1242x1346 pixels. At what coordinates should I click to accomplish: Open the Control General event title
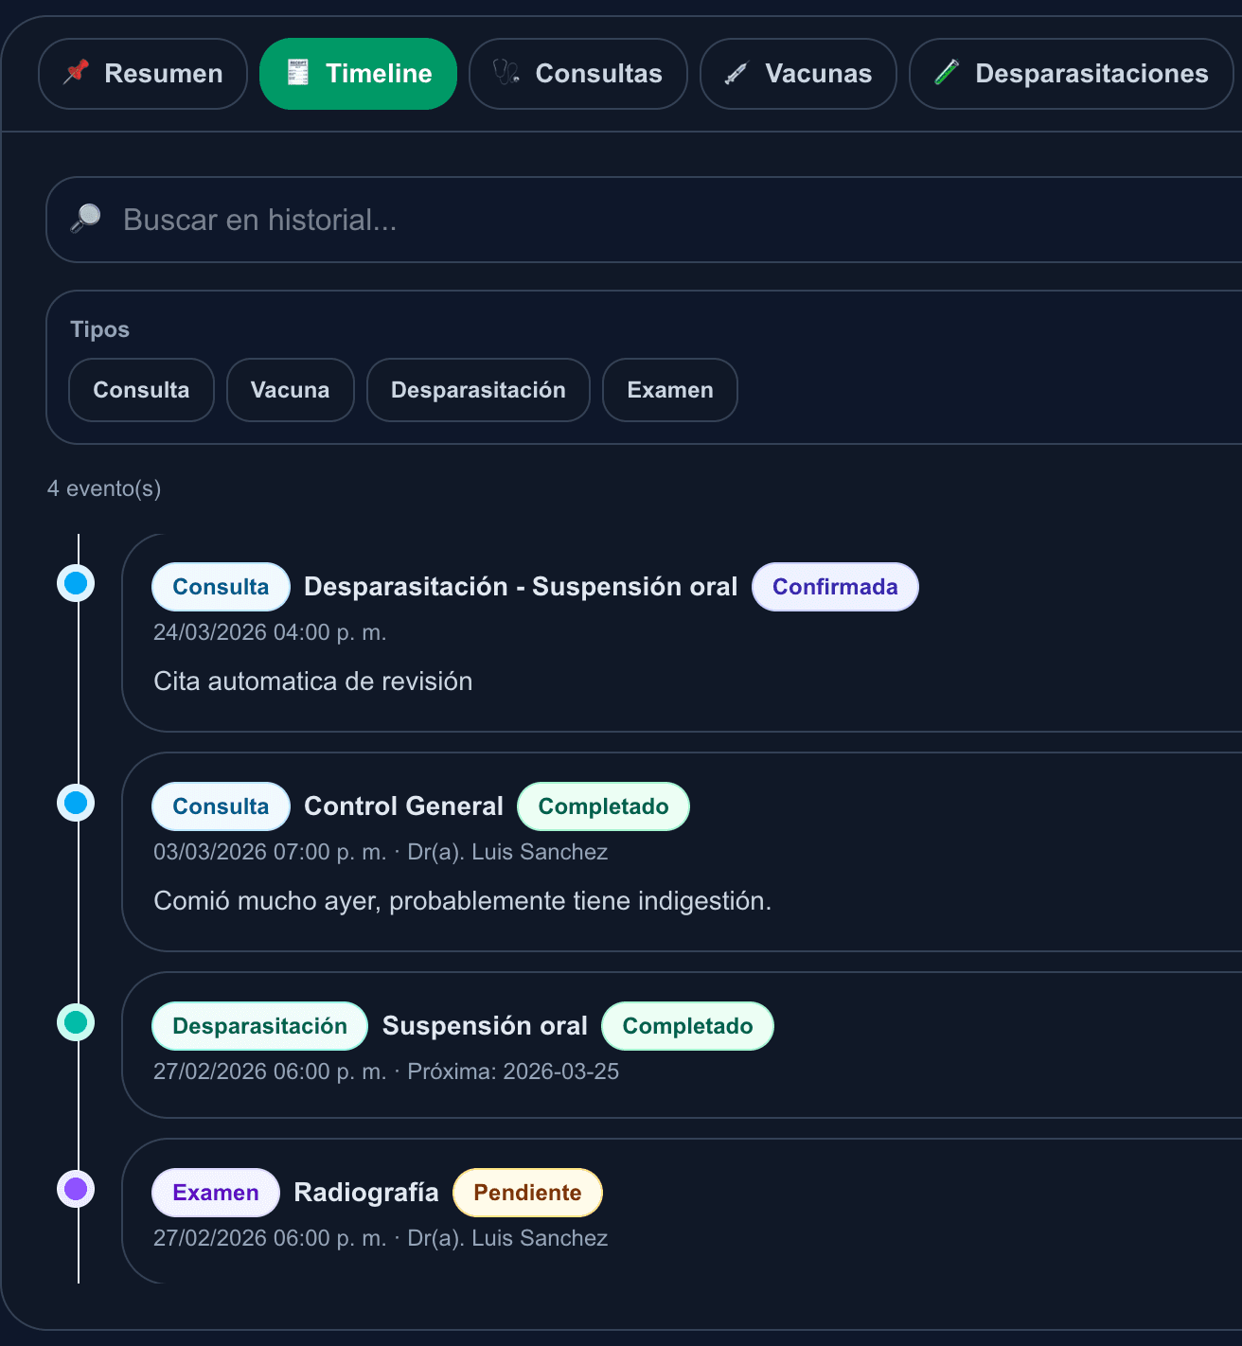click(x=403, y=806)
